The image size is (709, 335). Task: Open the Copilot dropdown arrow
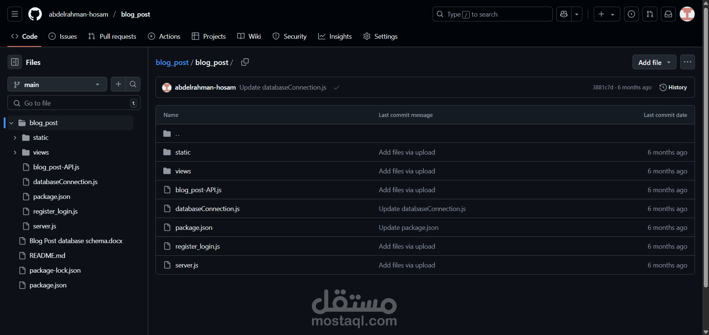pos(577,14)
